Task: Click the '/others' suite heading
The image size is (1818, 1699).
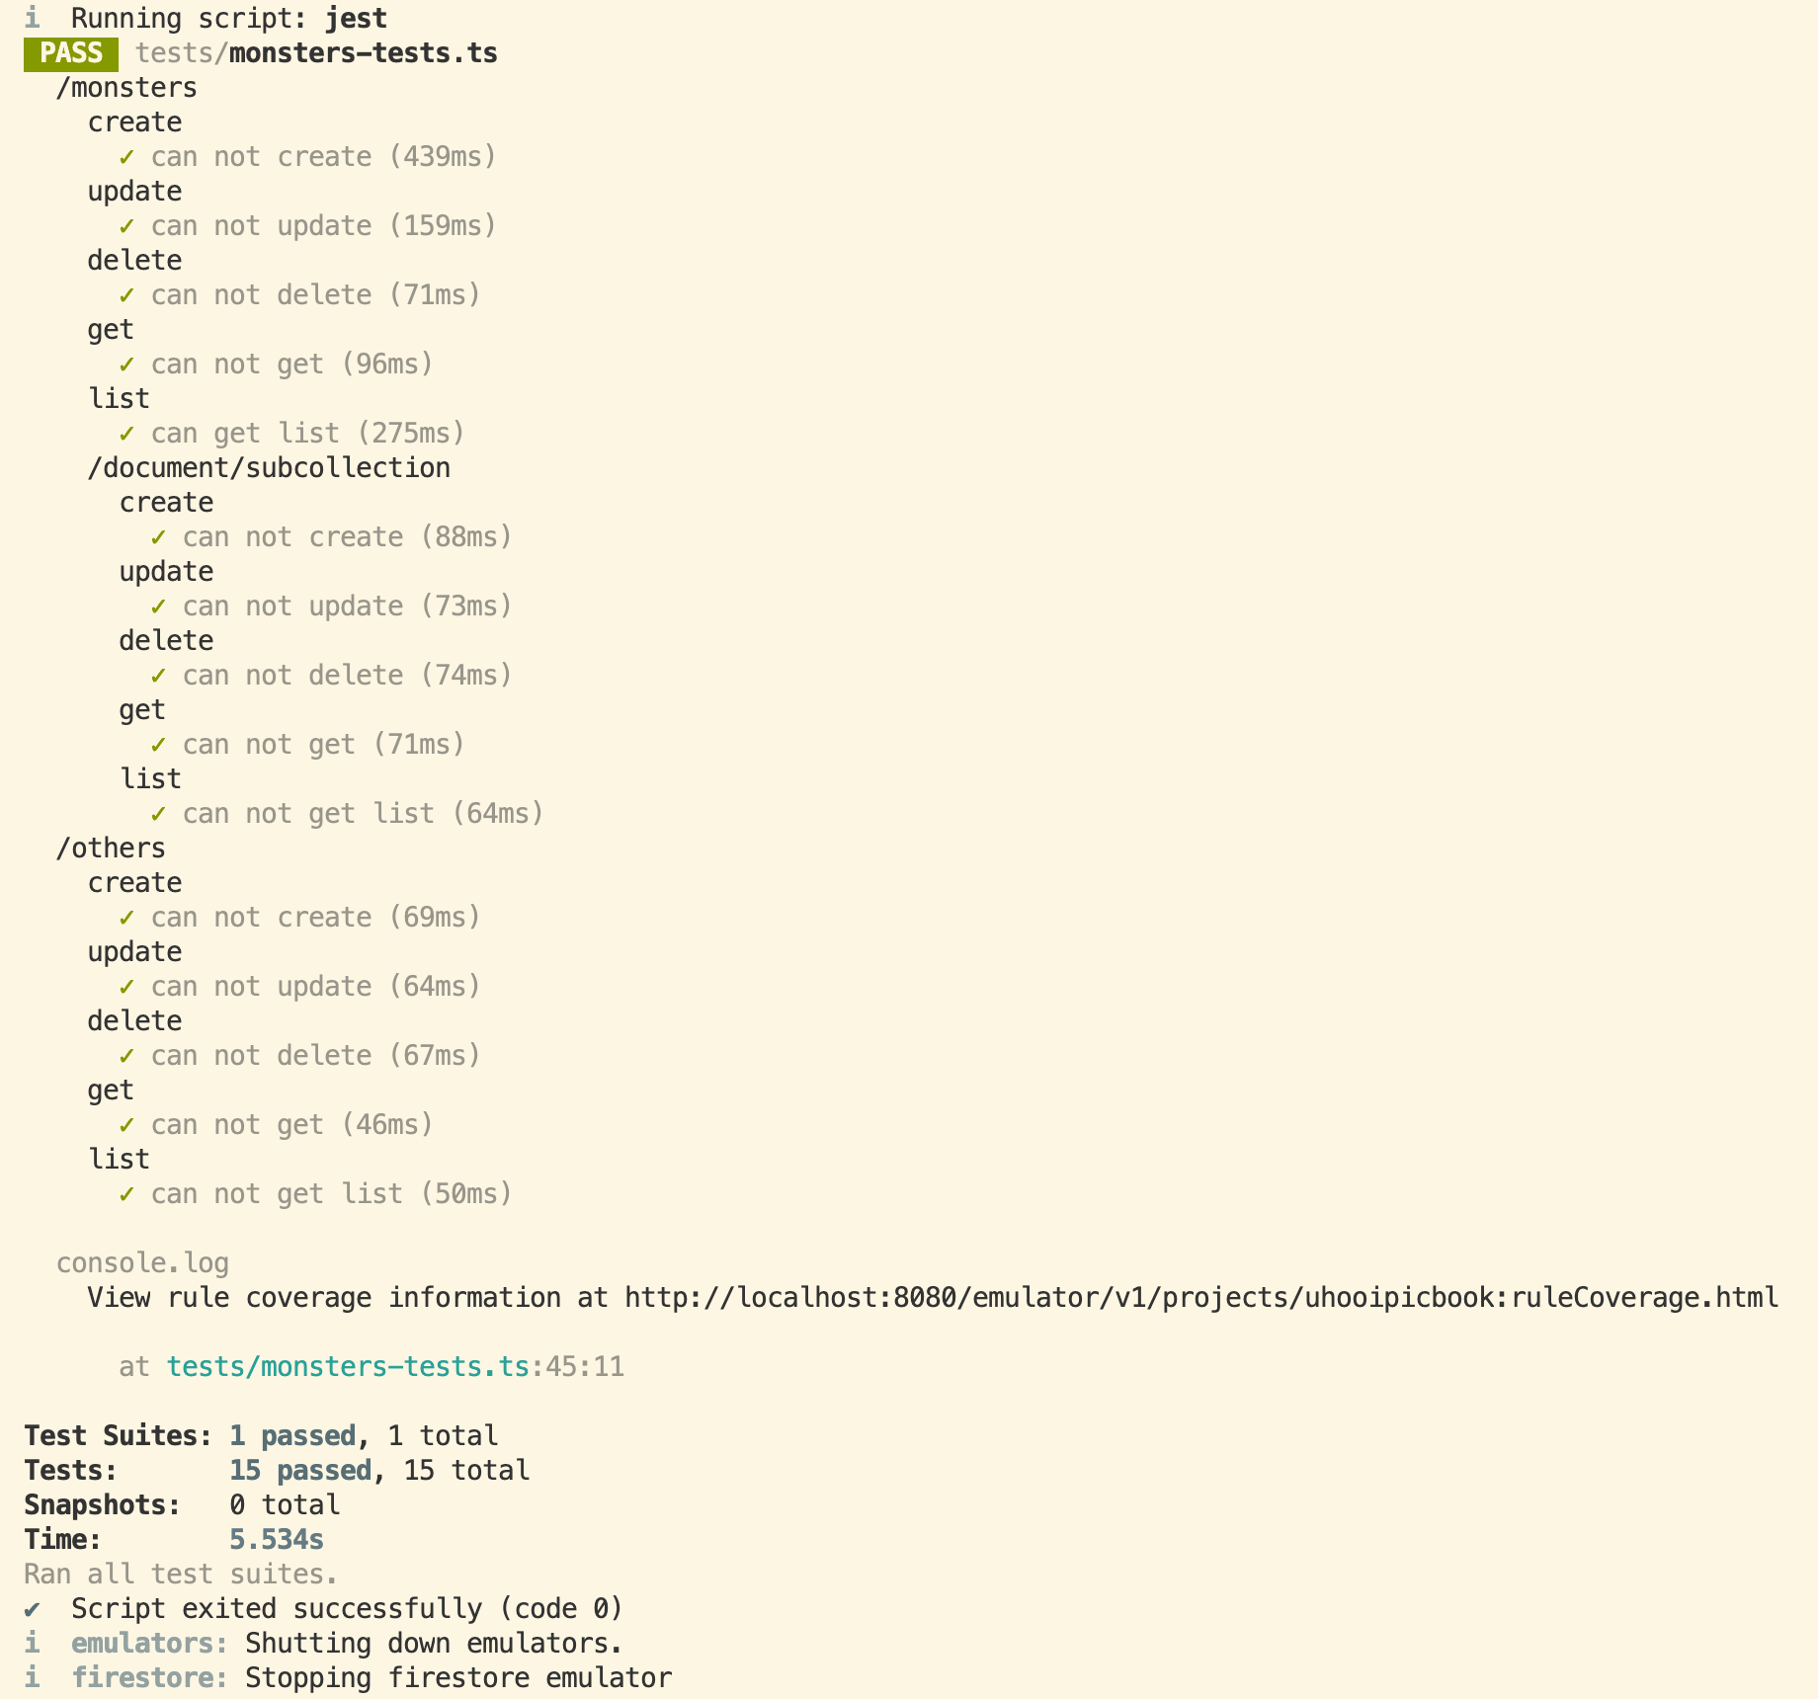Action: pyautogui.click(x=111, y=849)
